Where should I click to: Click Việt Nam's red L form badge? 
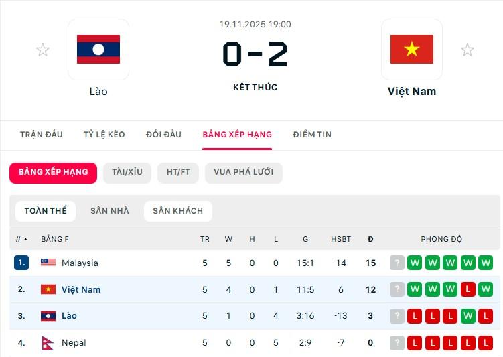[468, 289]
